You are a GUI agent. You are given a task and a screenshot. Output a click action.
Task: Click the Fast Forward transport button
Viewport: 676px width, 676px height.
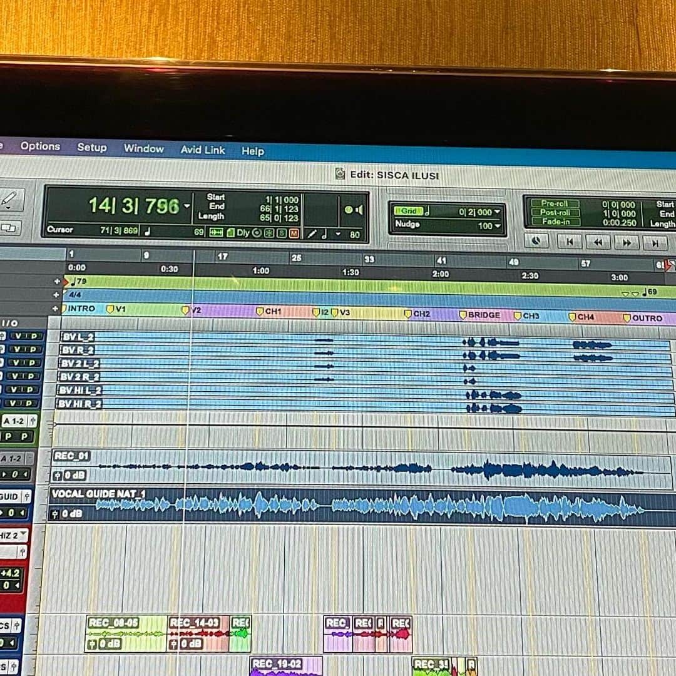[627, 243]
